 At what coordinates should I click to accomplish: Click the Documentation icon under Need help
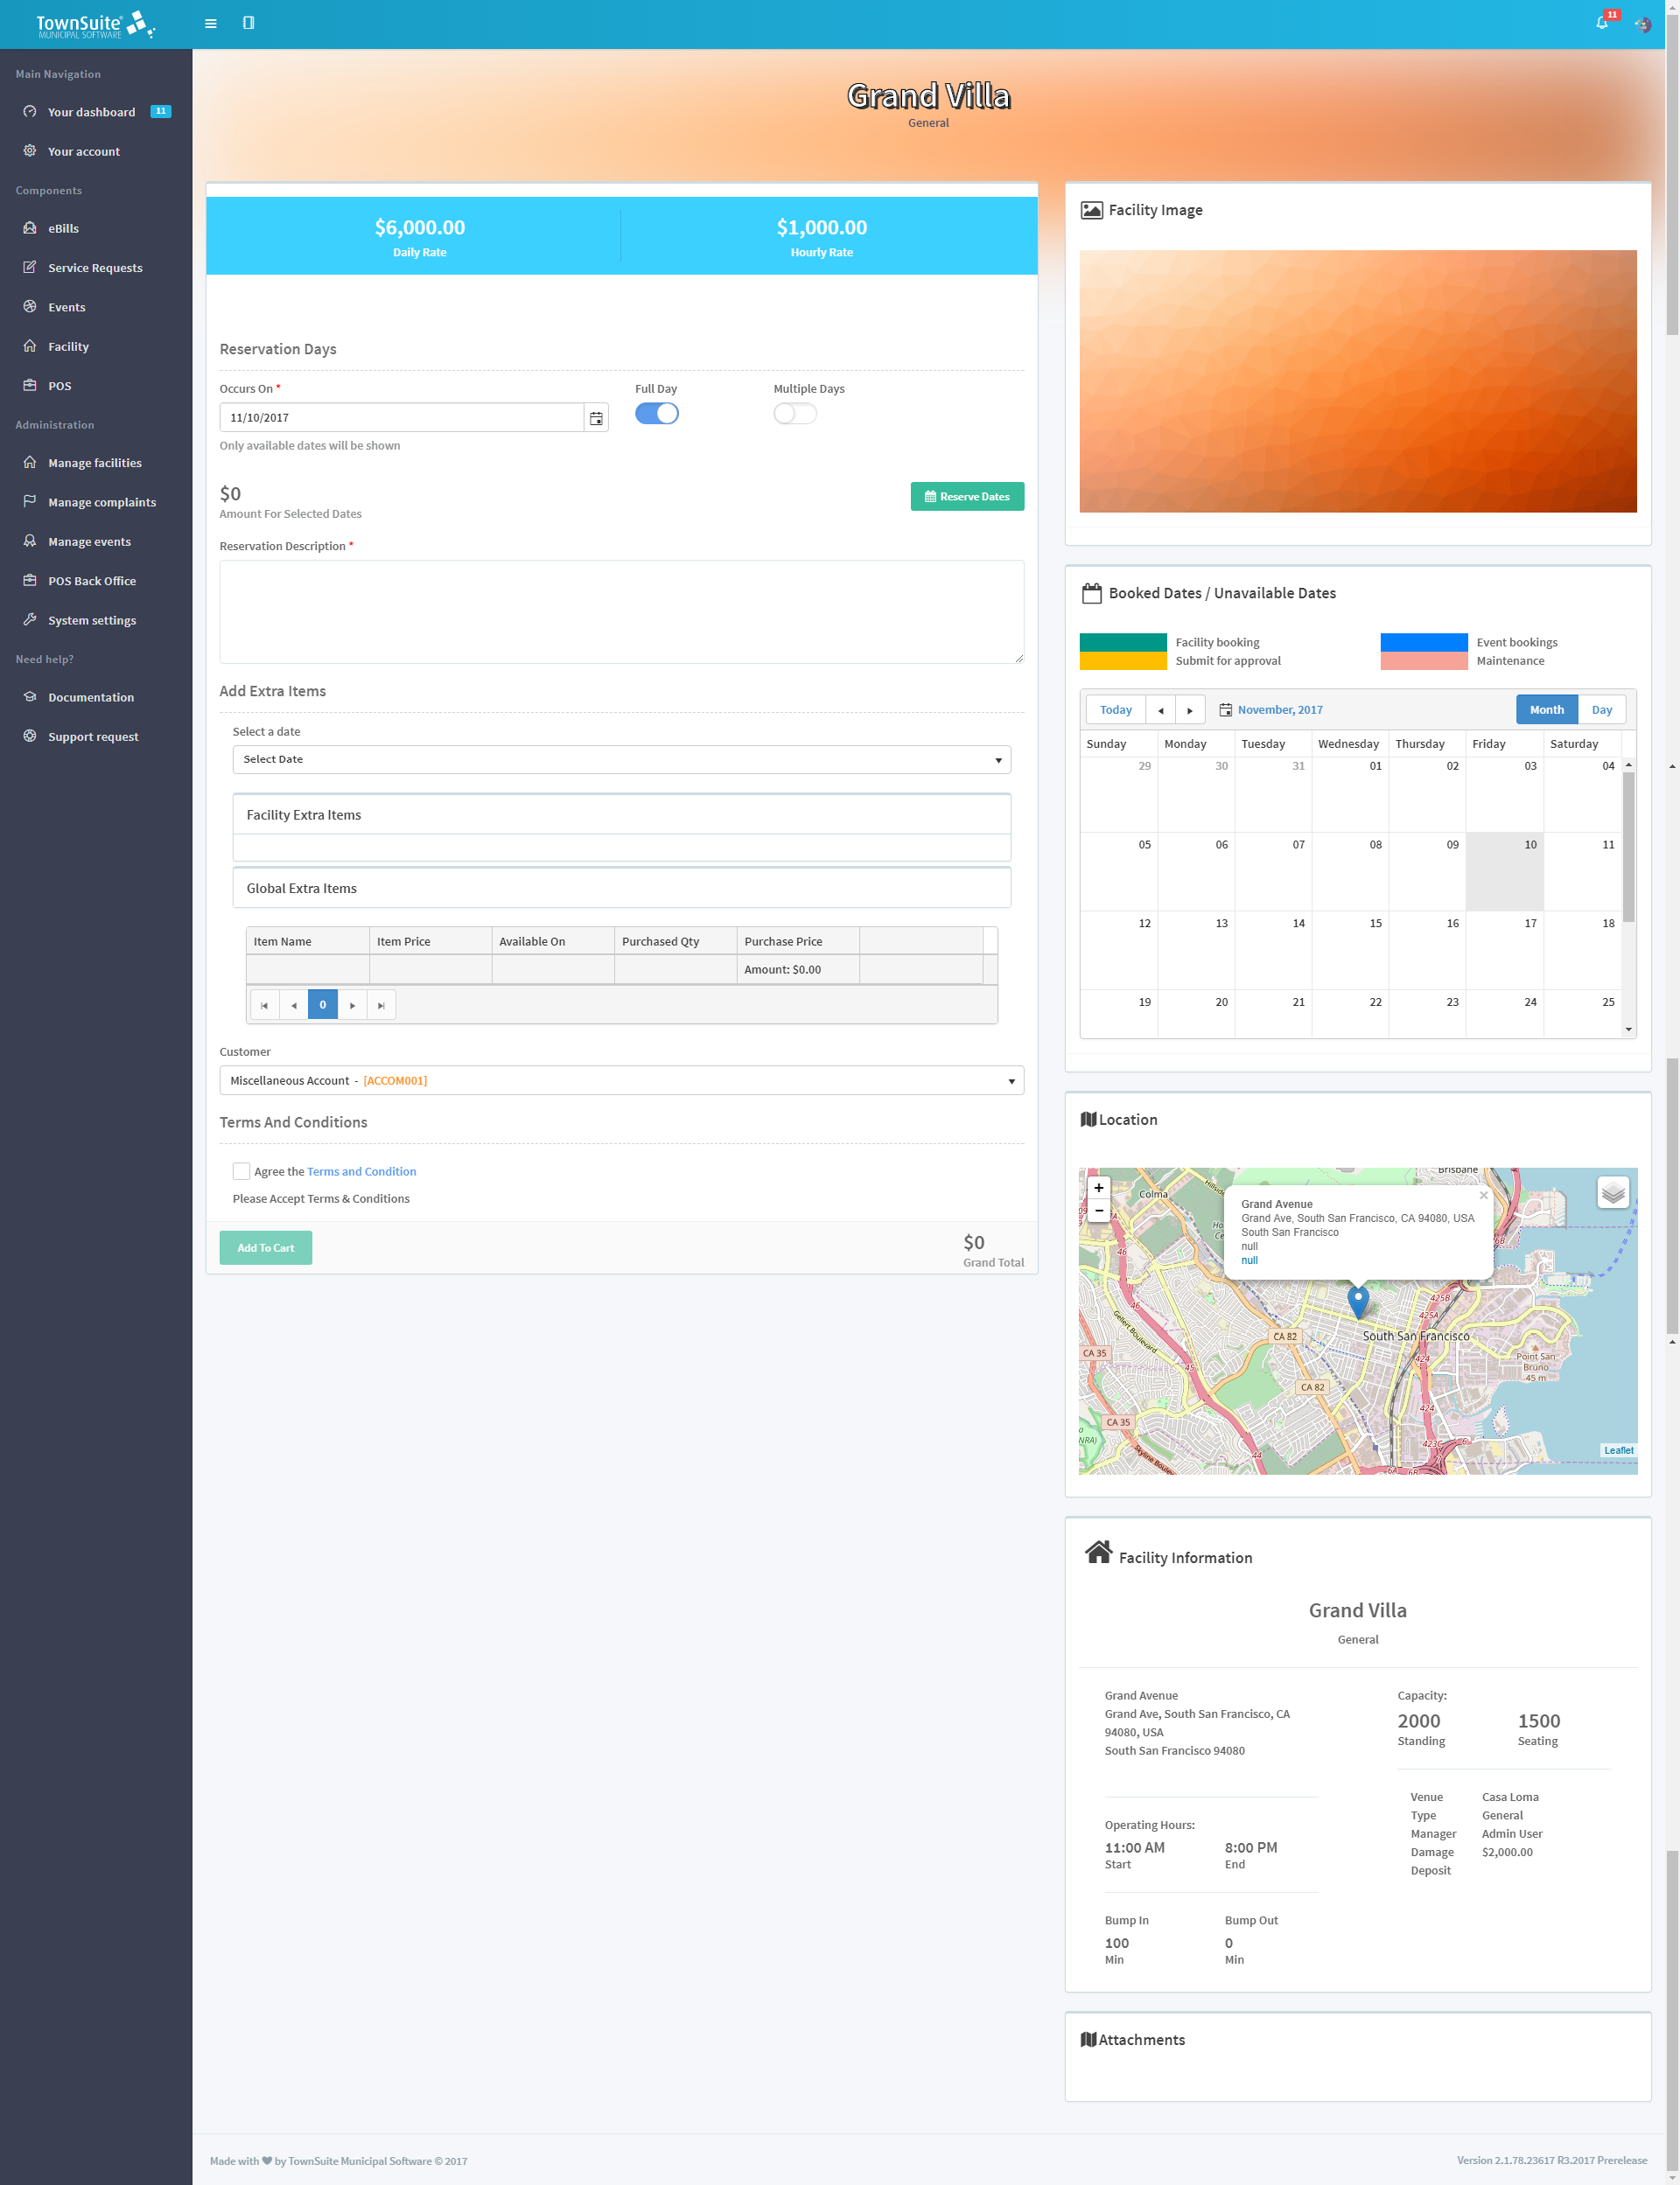(30, 696)
